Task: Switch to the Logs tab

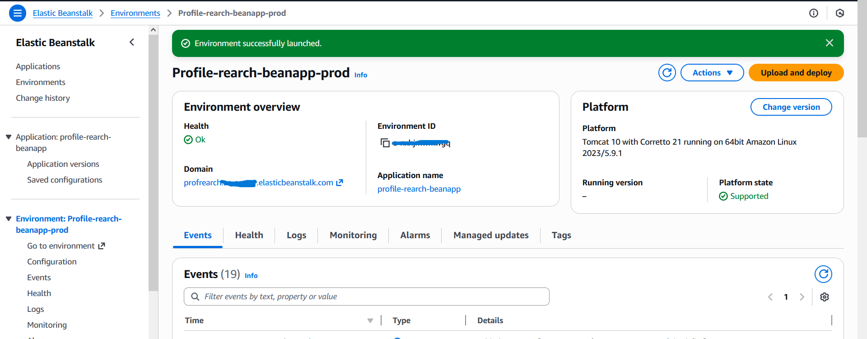Action: (x=297, y=235)
